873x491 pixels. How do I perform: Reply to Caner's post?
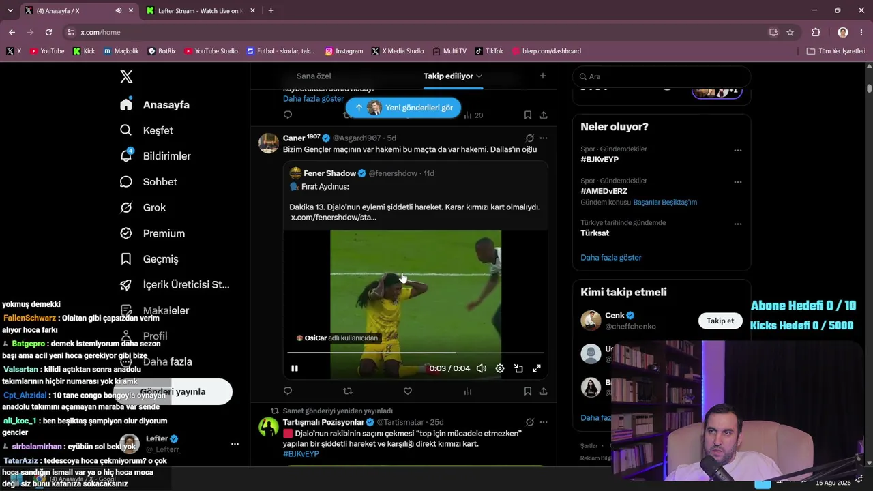click(288, 391)
